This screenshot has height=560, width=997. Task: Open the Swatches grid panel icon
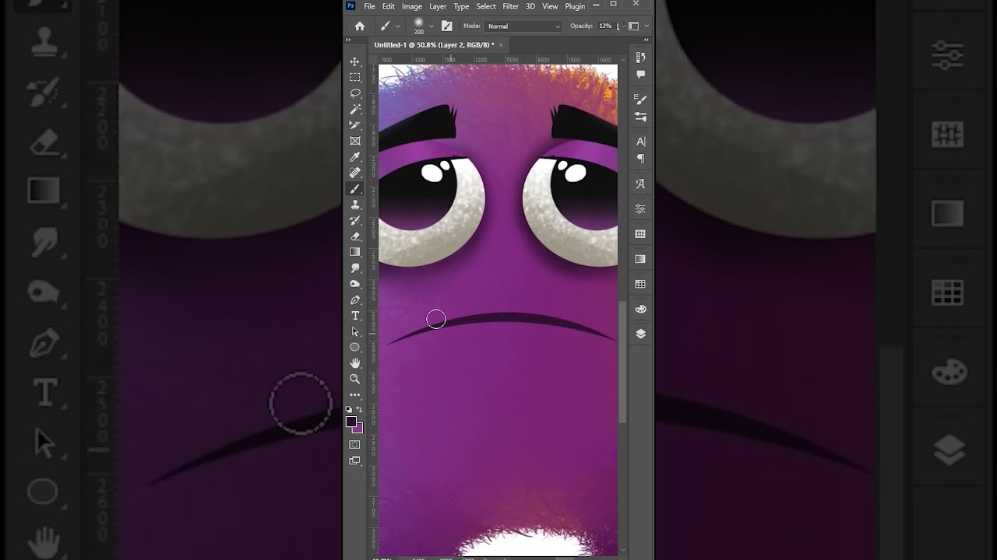(640, 284)
